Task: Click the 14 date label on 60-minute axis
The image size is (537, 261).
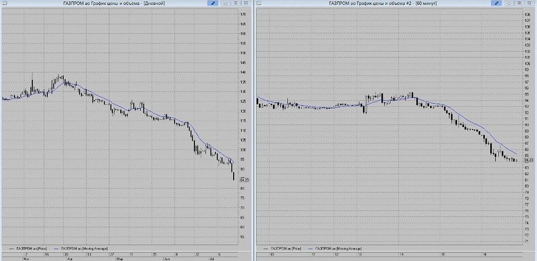Action: click(401, 255)
